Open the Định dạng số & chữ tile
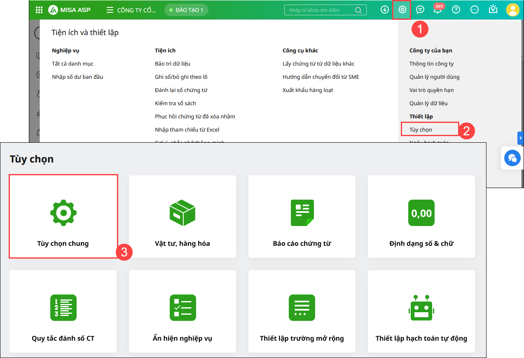The height and width of the screenshot is (358, 524). click(421, 217)
